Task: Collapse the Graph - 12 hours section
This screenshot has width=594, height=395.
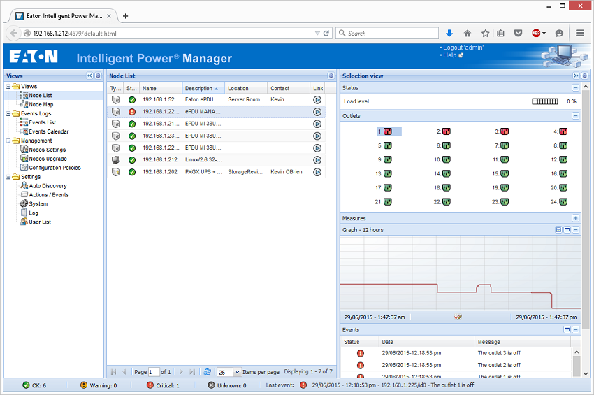Action: [575, 230]
